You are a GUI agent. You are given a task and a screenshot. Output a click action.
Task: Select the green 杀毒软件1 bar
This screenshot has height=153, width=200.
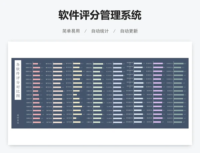coord(97,122)
